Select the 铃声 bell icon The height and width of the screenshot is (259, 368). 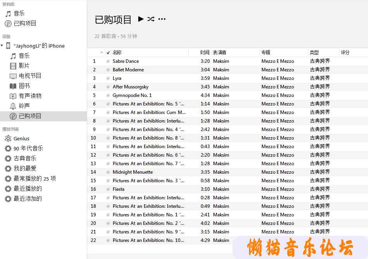click(x=13, y=106)
